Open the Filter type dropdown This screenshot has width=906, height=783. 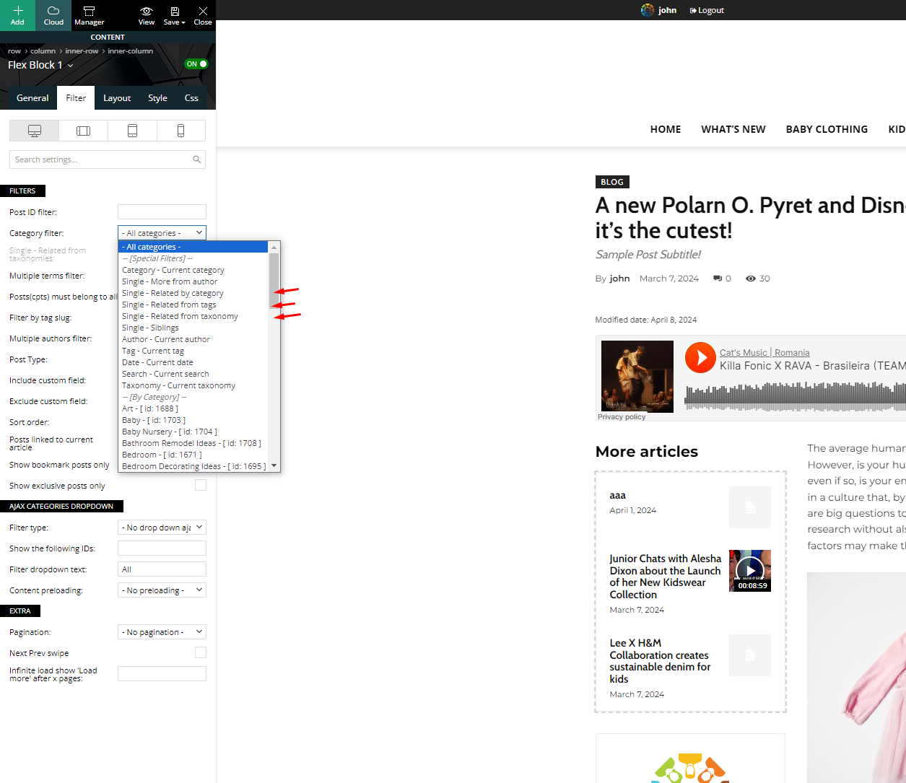click(x=162, y=528)
